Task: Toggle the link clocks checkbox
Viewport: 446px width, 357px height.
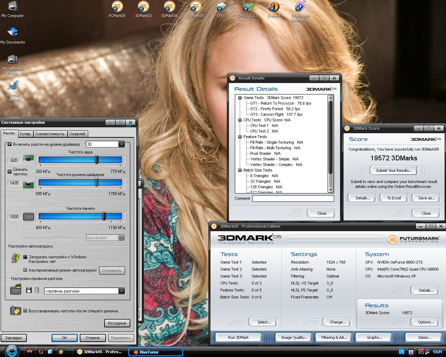Action: [10, 172]
